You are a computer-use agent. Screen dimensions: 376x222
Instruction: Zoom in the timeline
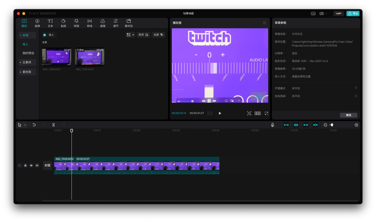tap(356, 125)
